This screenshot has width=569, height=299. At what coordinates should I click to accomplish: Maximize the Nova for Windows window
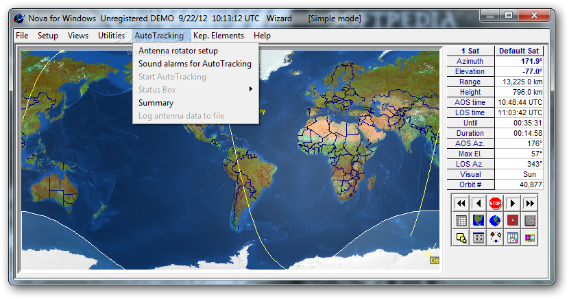click(509, 16)
